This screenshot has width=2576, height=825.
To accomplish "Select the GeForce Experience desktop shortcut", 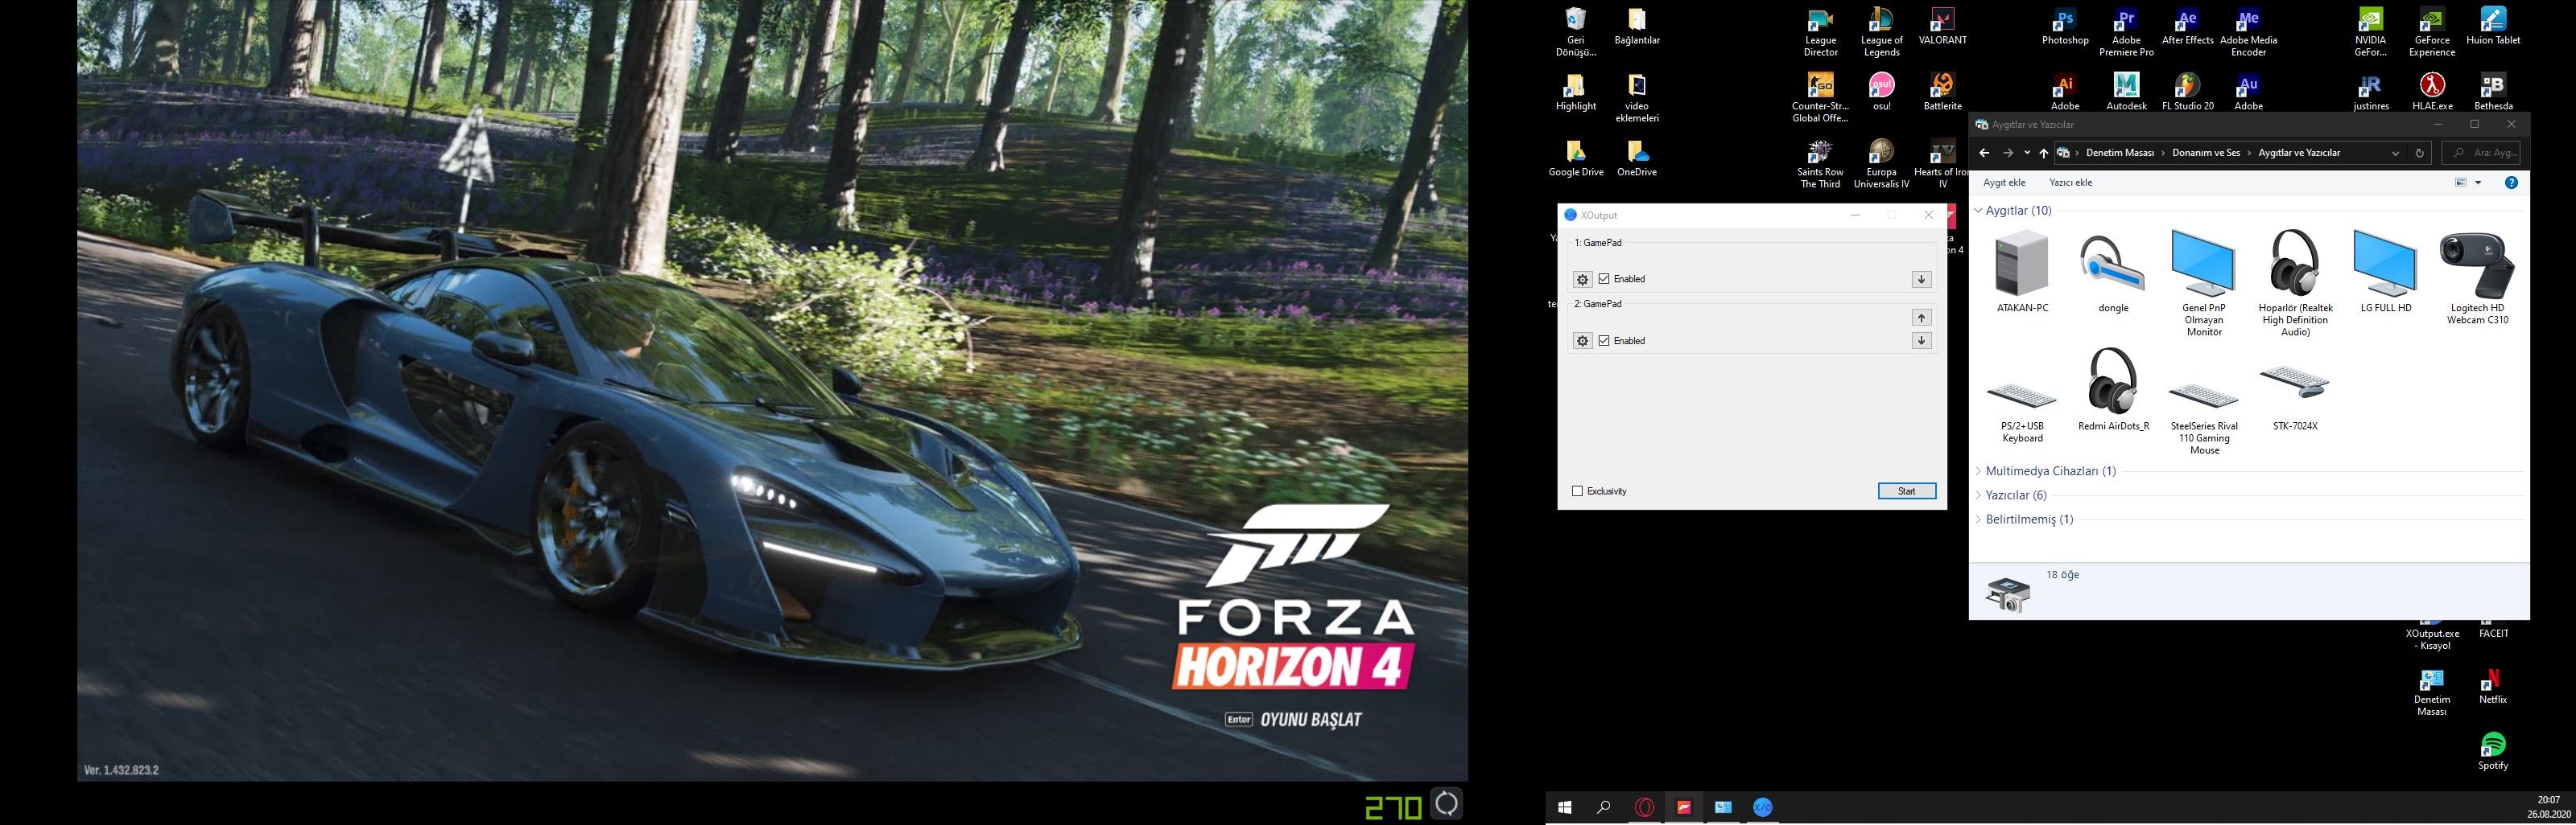I will 2432,32.
